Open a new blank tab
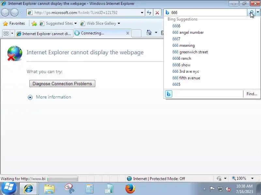 (x=136, y=33)
